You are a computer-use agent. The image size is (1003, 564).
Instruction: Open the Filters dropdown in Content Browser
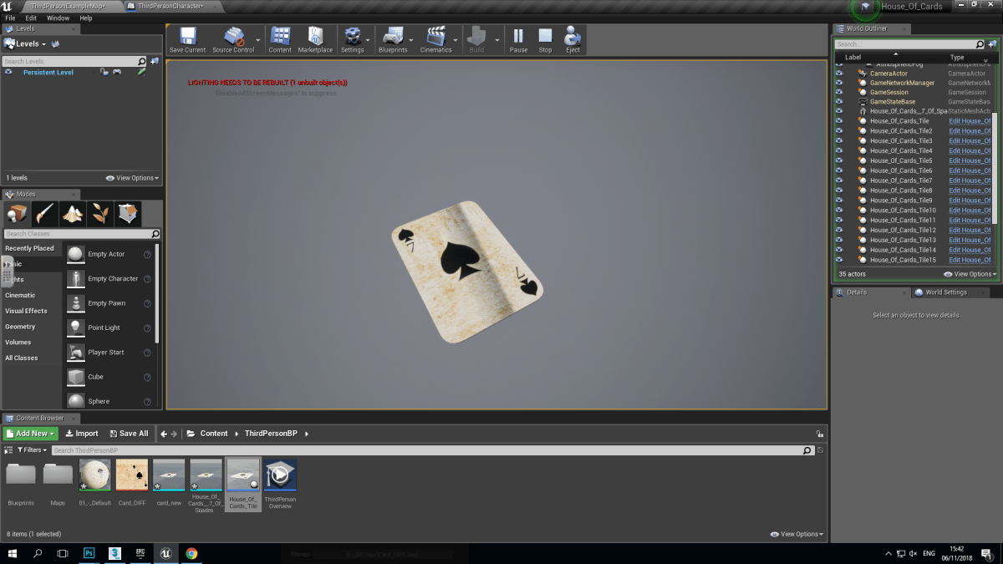(x=26, y=450)
